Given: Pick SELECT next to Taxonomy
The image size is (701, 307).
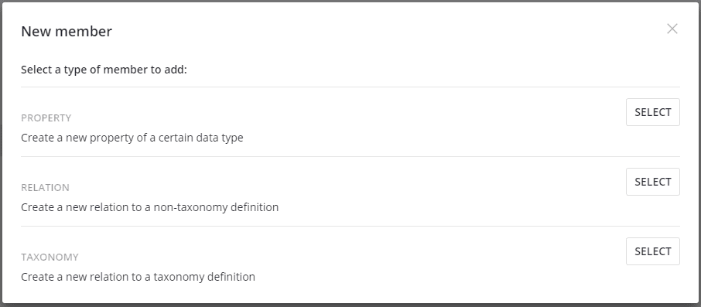Looking at the screenshot, I should 653,251.
